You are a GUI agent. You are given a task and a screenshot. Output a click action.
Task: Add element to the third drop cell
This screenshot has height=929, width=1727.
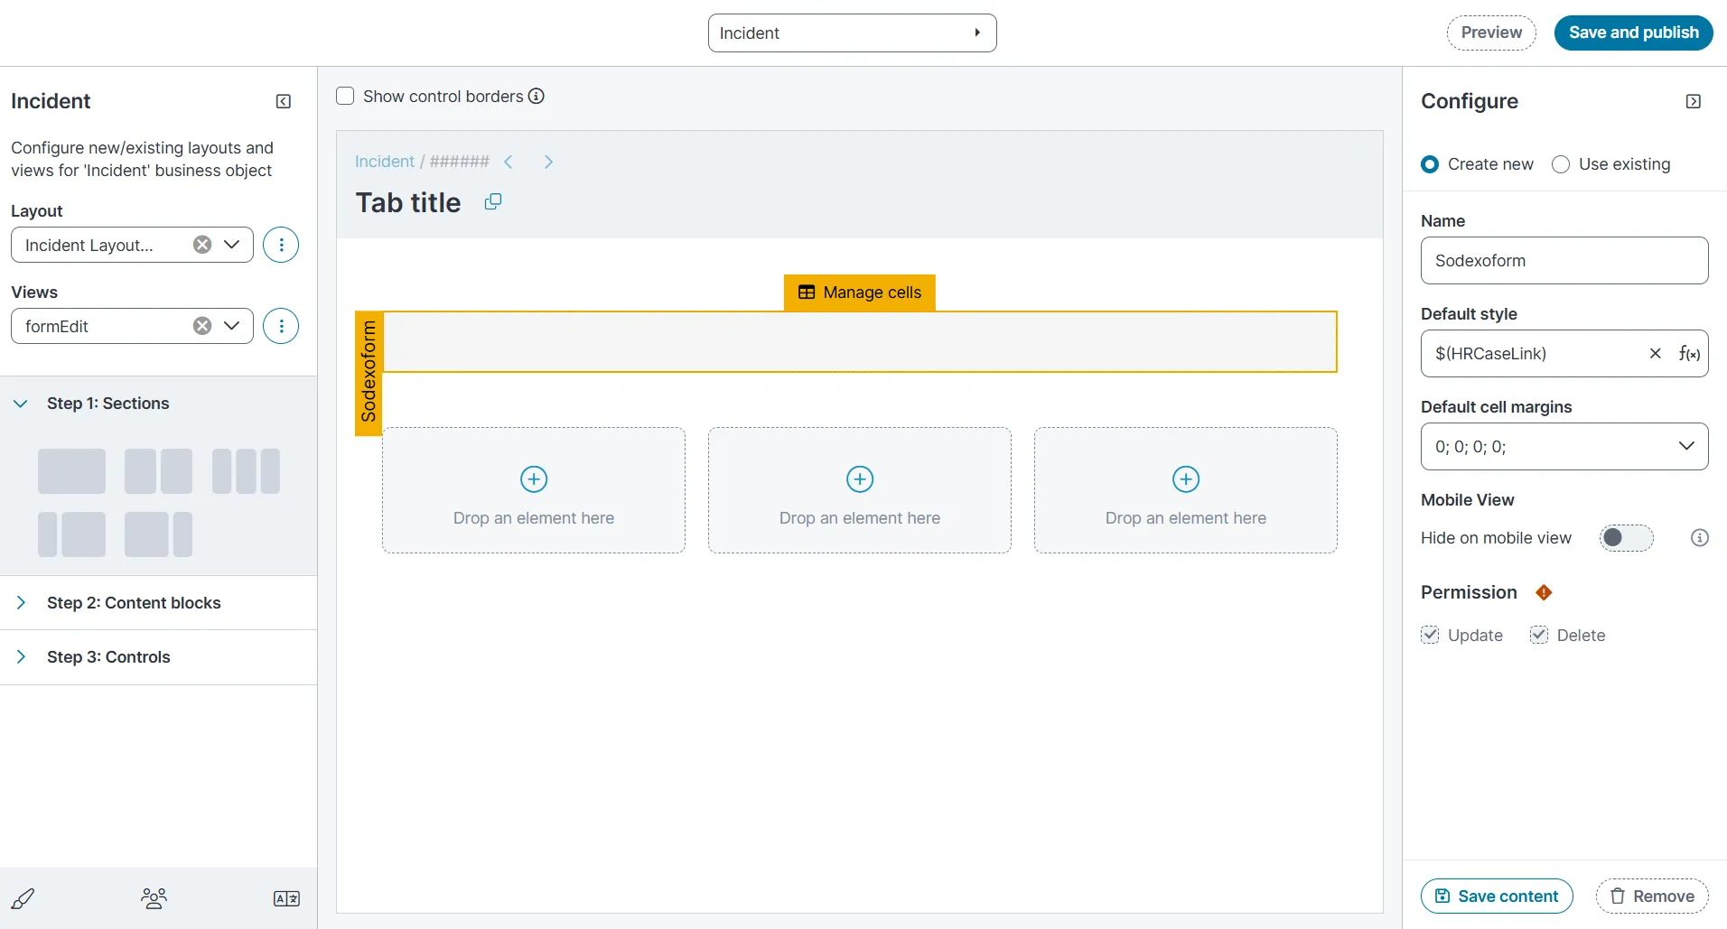tap(1186, 479)
